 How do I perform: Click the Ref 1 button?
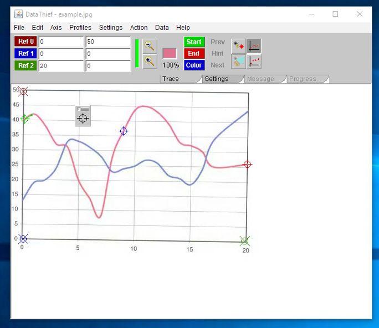[x=25, y=53]
